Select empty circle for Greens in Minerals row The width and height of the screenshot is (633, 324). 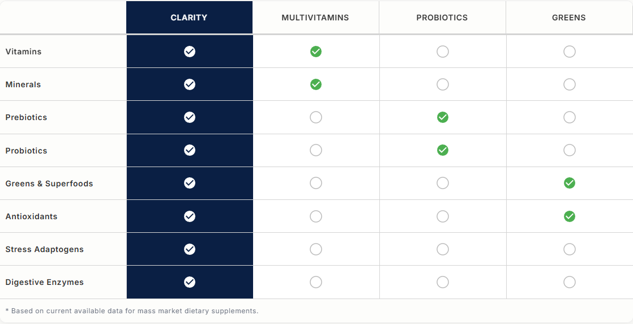569,84
